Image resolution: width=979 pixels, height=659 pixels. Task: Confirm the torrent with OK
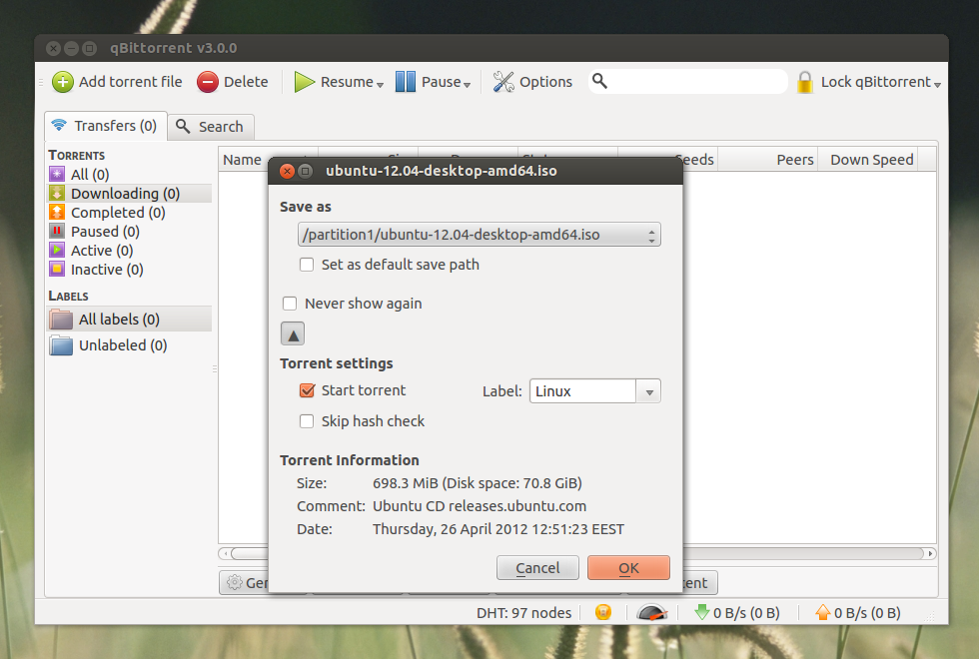pos(628,567)
